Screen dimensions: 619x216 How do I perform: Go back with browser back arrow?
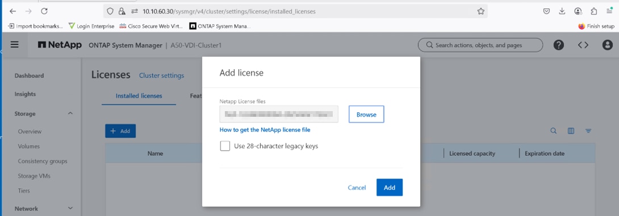12,11
